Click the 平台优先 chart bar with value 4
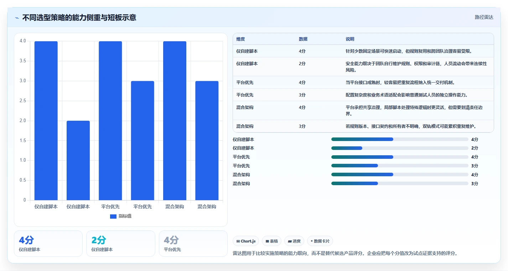The width and height of the screenshot is (508, 271). coord(110,121)
